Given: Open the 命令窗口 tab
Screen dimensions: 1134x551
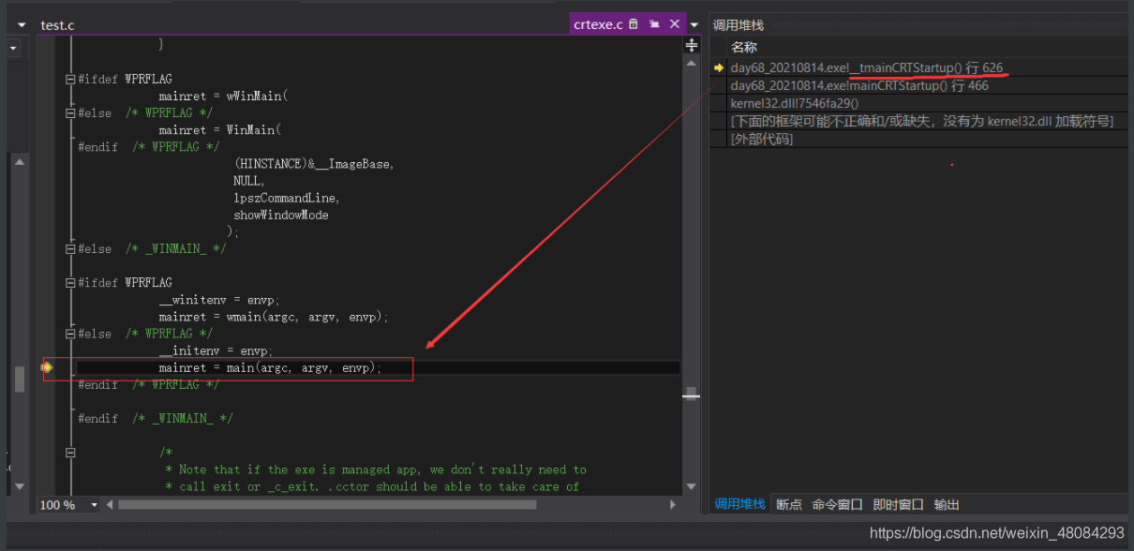Looking at the screenshot, I should click(x=837, y=504).
